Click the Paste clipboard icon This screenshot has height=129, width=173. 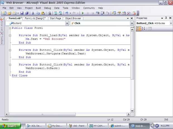43,13
